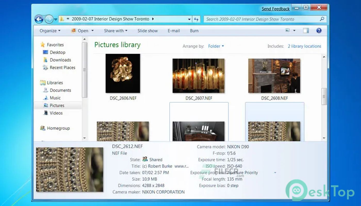Click the Burn toolbar item

pyautogui.click(x=194, y=31)
